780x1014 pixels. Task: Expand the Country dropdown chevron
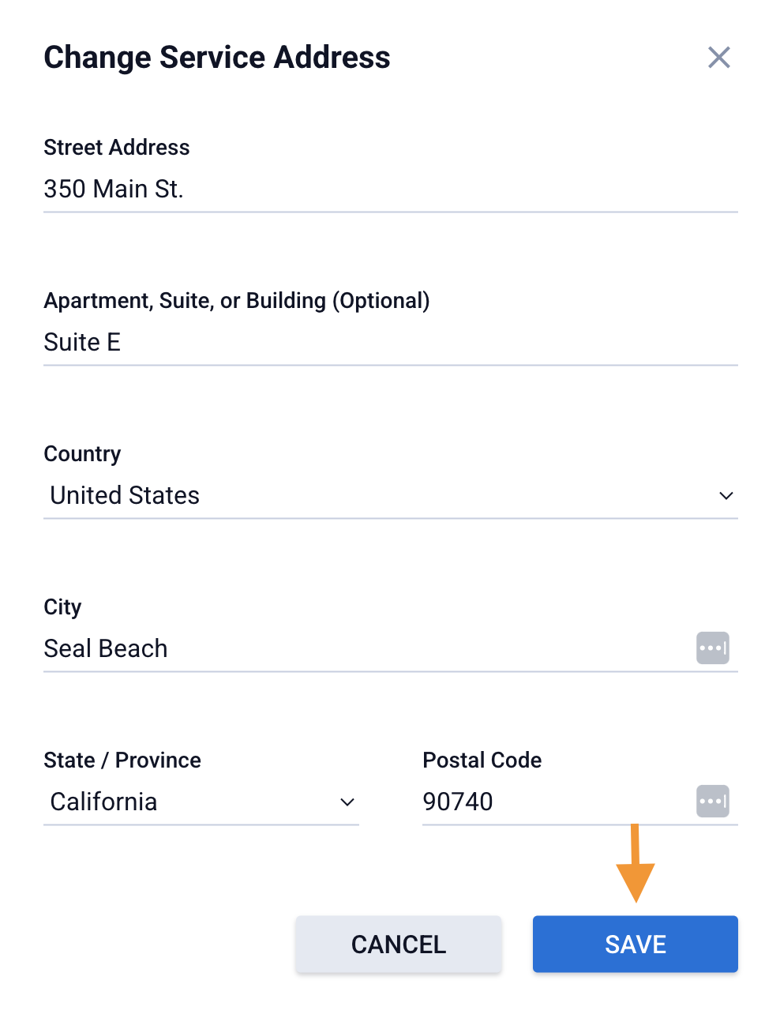pos(726,496)
